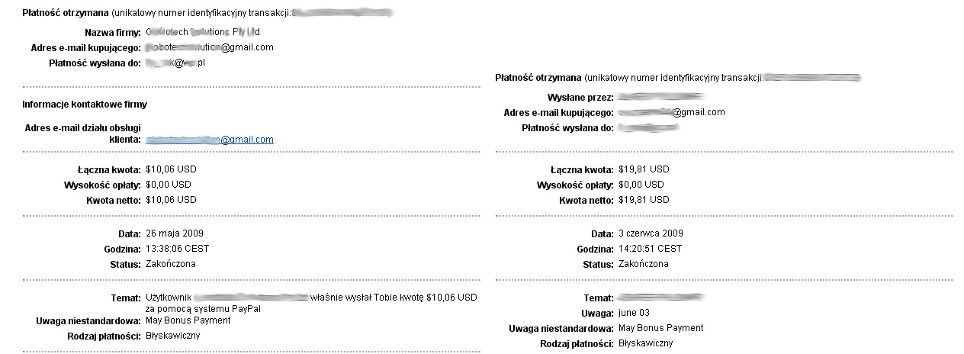Select the time '14:20:51 CEST'
This screenshot has width=964, height=354.
pos(650,249)
